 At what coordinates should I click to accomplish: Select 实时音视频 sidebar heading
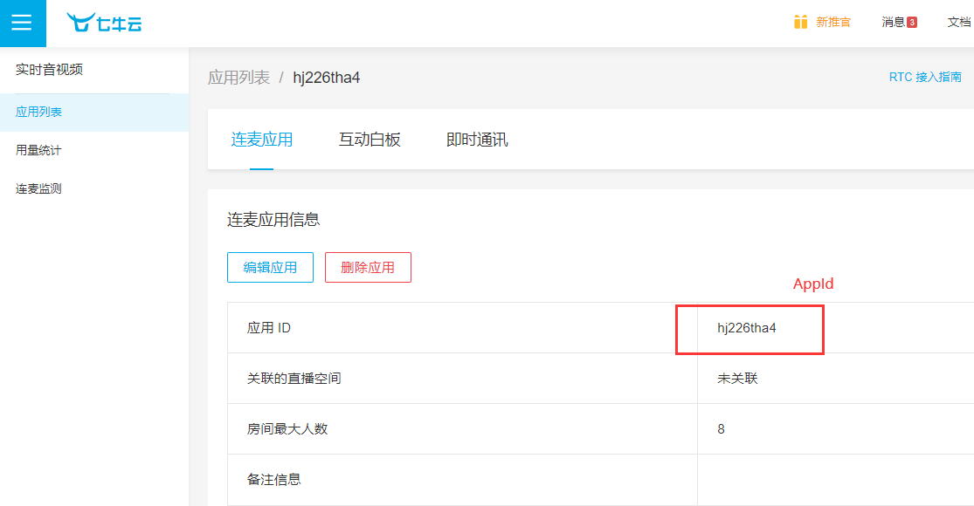coord(49,70)
